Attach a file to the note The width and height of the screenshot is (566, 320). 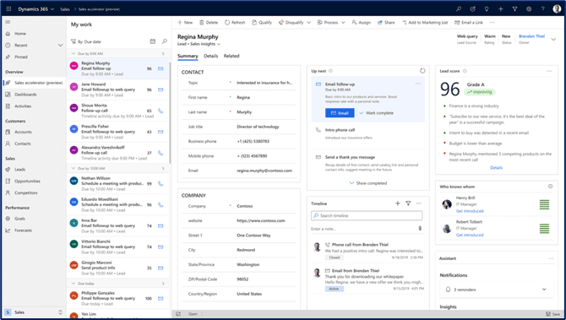(x=420, y=228)
